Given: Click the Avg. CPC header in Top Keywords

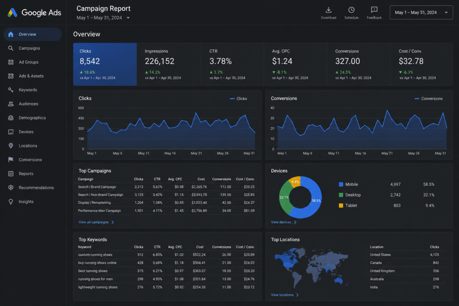Looking at the screenshot, I should pos(175,247).
